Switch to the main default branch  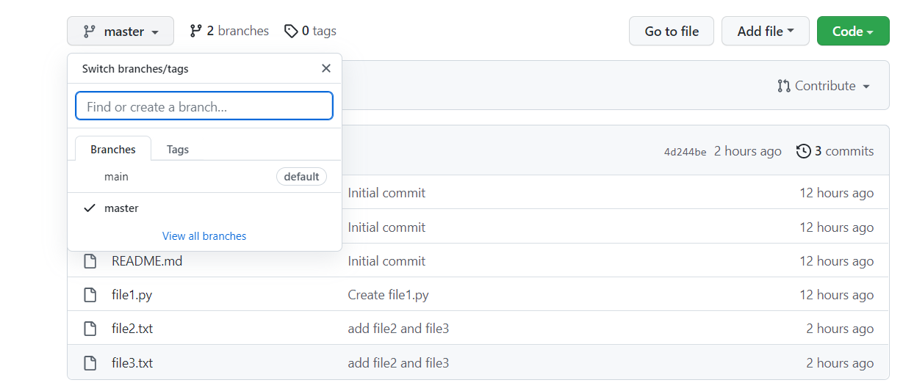(x=117, y=177)
